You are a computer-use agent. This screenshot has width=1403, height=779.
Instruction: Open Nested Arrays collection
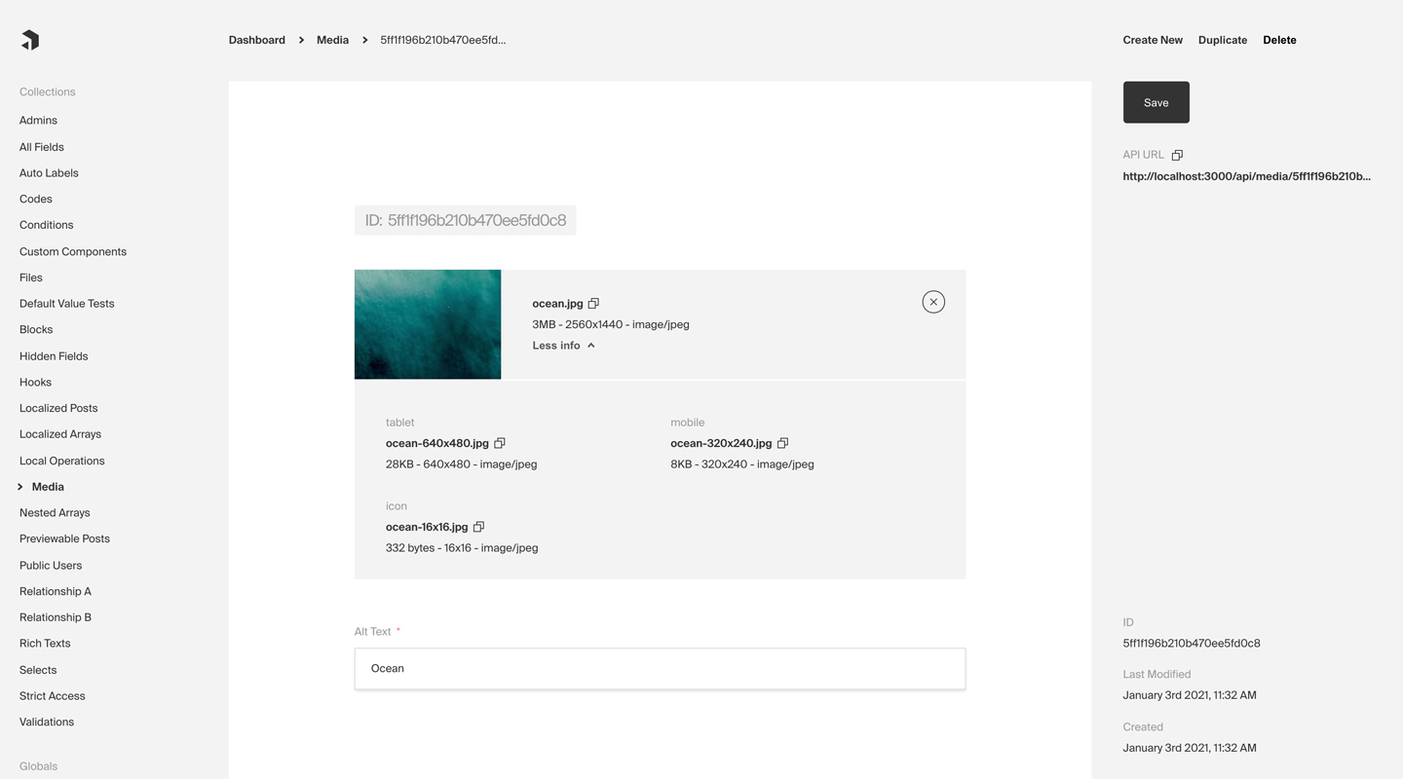tap(55, 513)
